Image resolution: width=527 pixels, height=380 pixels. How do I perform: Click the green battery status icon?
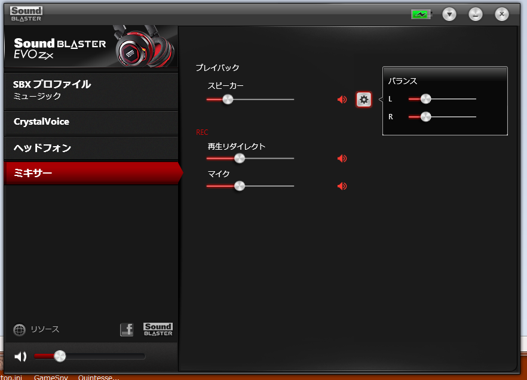click(x=421, y=14)
